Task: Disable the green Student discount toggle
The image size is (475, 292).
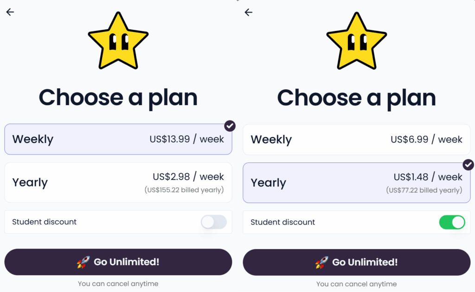Action: pos(452,222)
